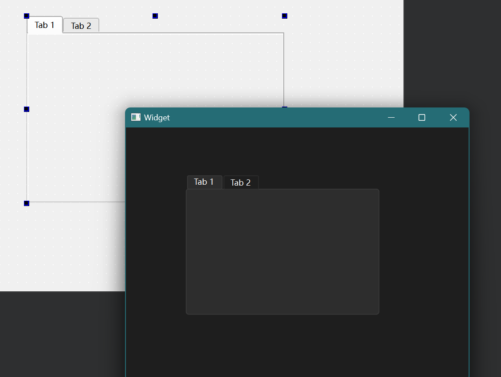
Task: Open Tab 2 in the Widget preview window
Action: 241,183
